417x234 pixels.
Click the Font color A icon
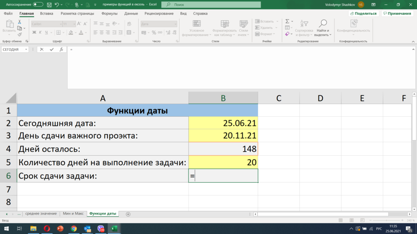point(81,32)
